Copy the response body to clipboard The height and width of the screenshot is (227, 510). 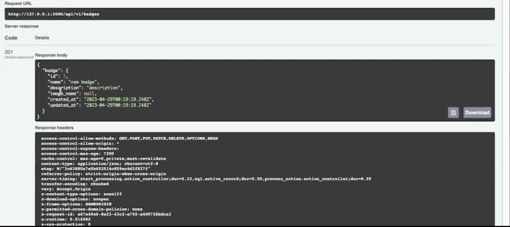453,113
